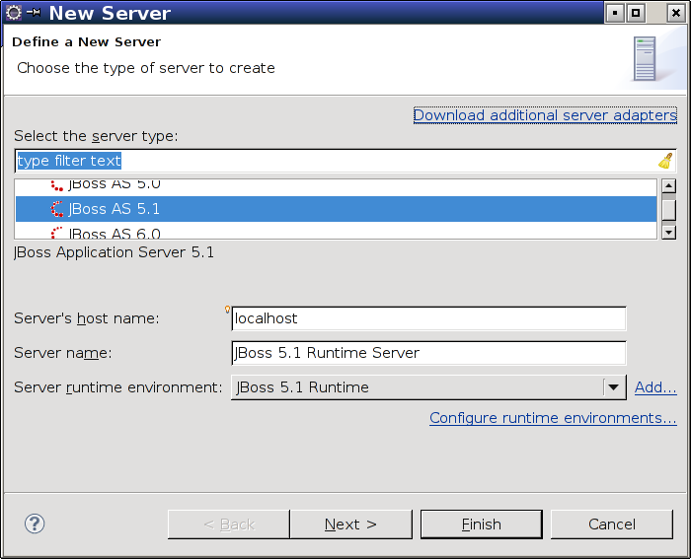Maximize the New Server dialog
691x559 pixels.
coord(636,13)
